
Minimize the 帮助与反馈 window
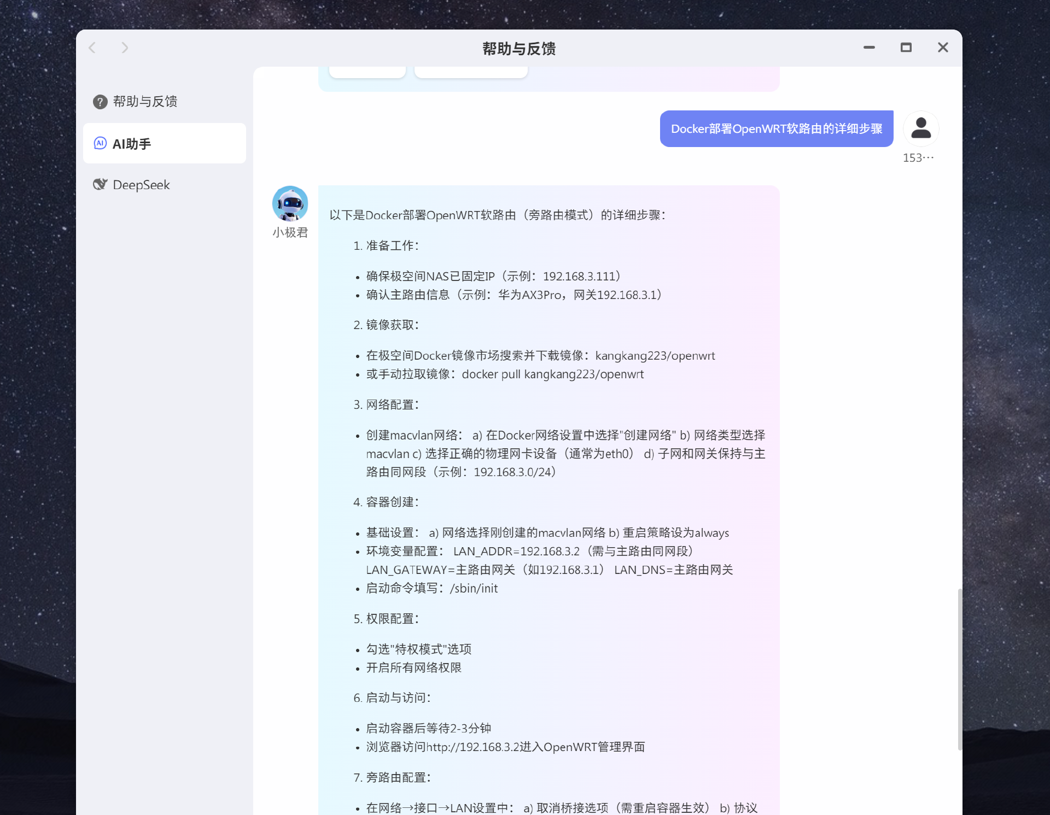pyautogui.click(x=869, y=48)
